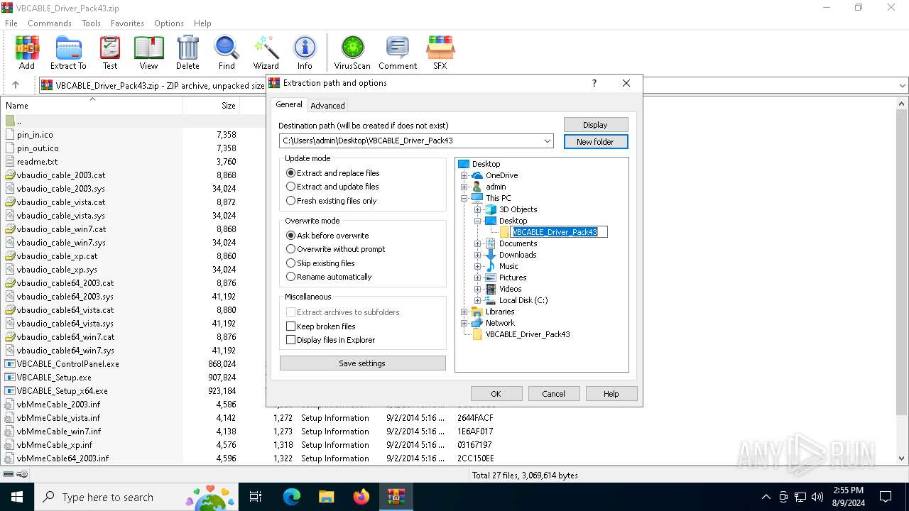Confirm extraction with OK

(x=496, y=394)
